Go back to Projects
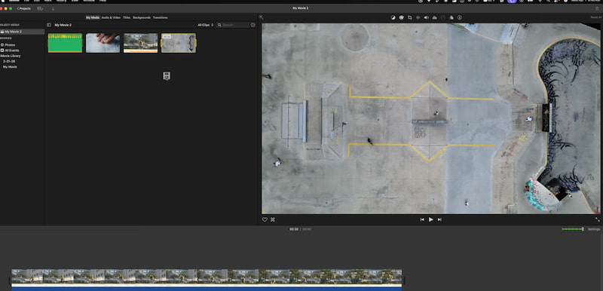The image size is (603, 291). 24,8
